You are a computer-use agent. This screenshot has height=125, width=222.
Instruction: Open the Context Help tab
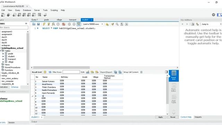(x=186, y=117)
